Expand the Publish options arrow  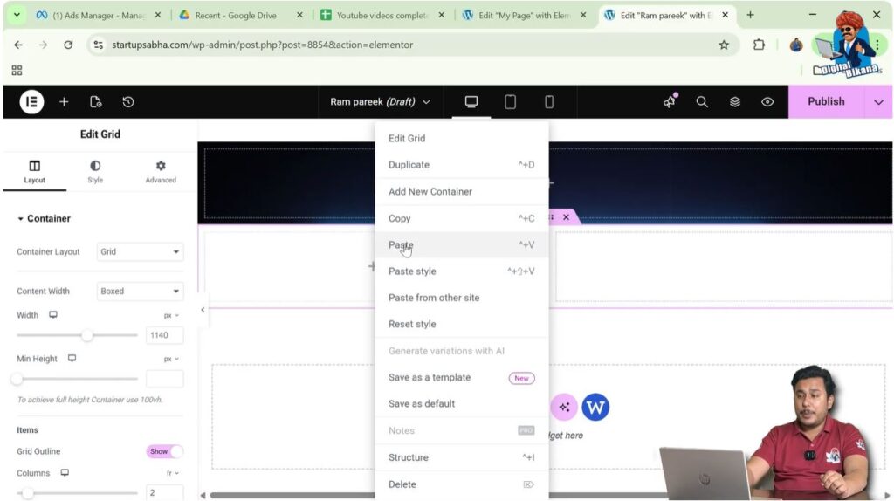878,102
